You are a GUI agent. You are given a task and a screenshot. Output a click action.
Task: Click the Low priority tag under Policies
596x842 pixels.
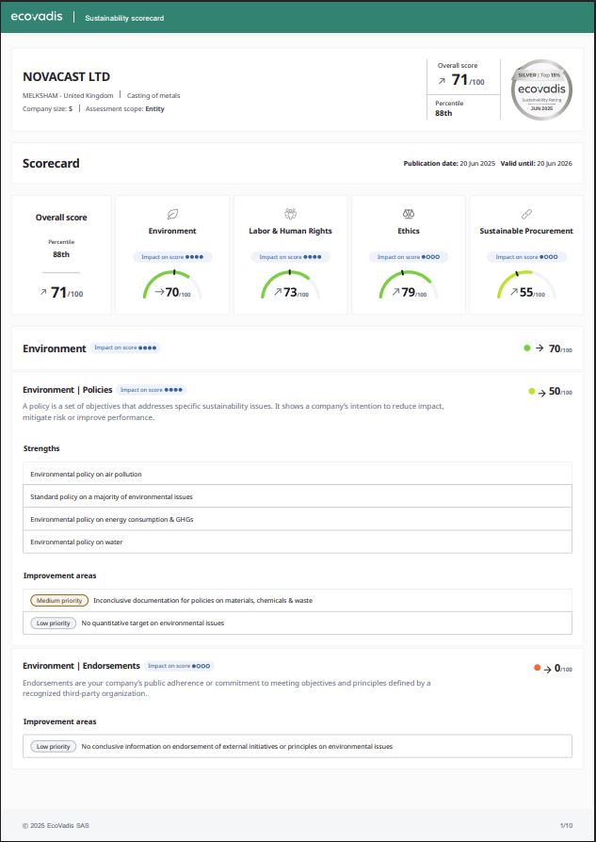[x=53, y=623]
